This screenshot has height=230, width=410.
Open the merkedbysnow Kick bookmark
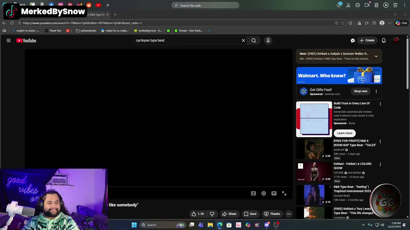pos(148,31)
